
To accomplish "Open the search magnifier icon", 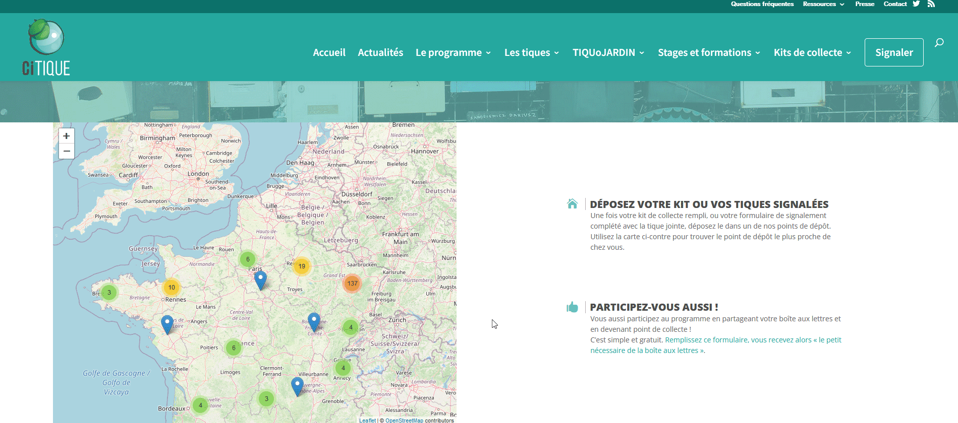I will (939, 43).
